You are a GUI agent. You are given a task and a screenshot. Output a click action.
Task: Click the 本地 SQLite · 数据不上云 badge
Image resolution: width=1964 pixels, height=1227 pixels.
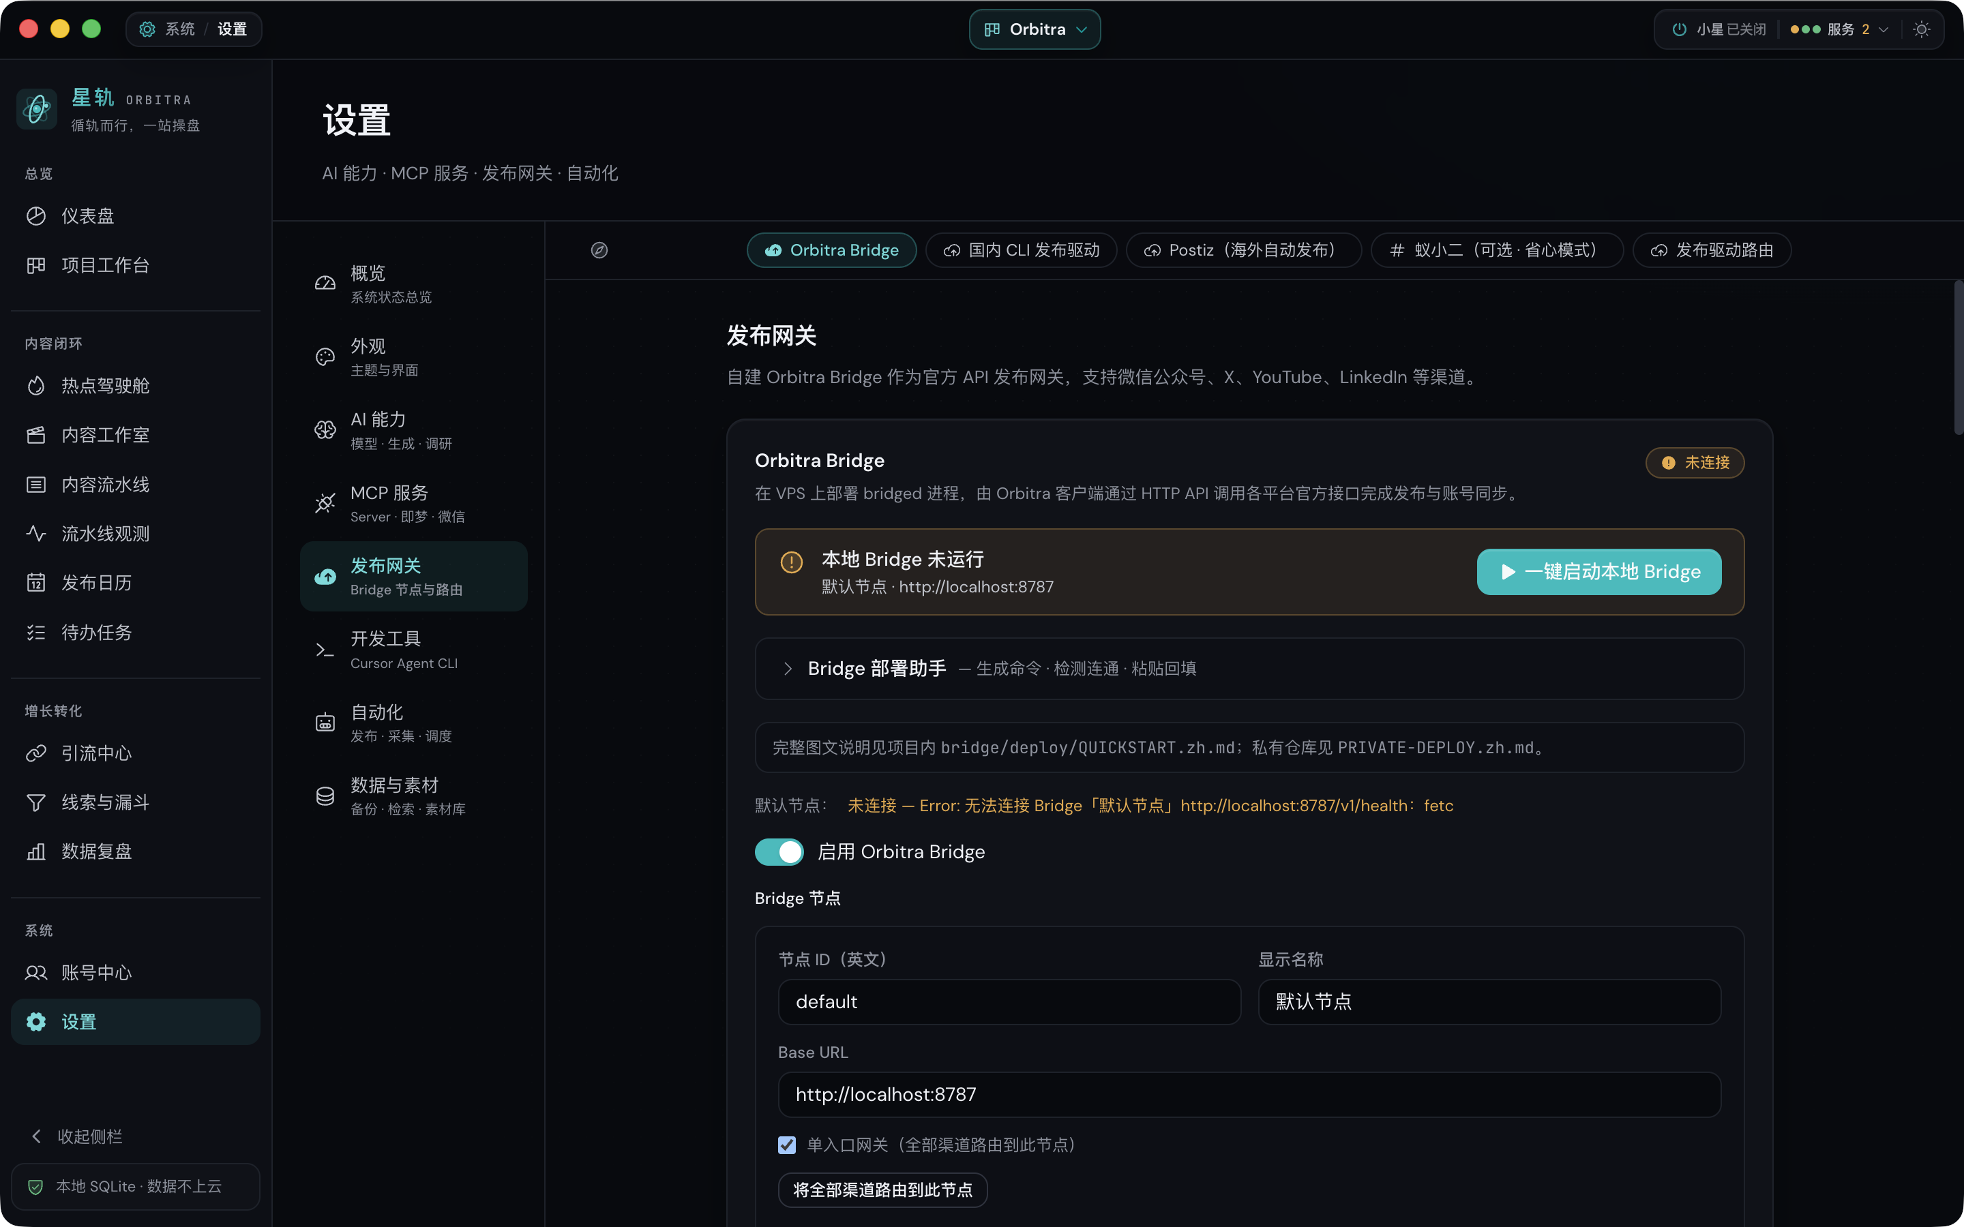click(136, 1186)
